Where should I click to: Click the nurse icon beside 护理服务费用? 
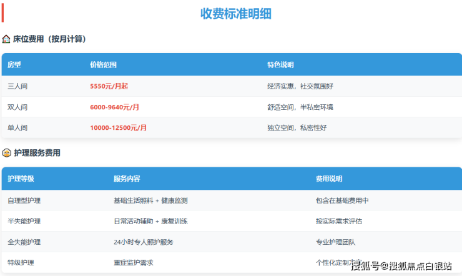point(6,153)
